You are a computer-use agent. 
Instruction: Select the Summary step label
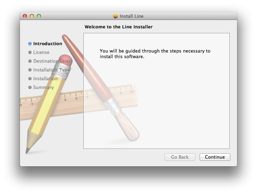coord(43,88)
